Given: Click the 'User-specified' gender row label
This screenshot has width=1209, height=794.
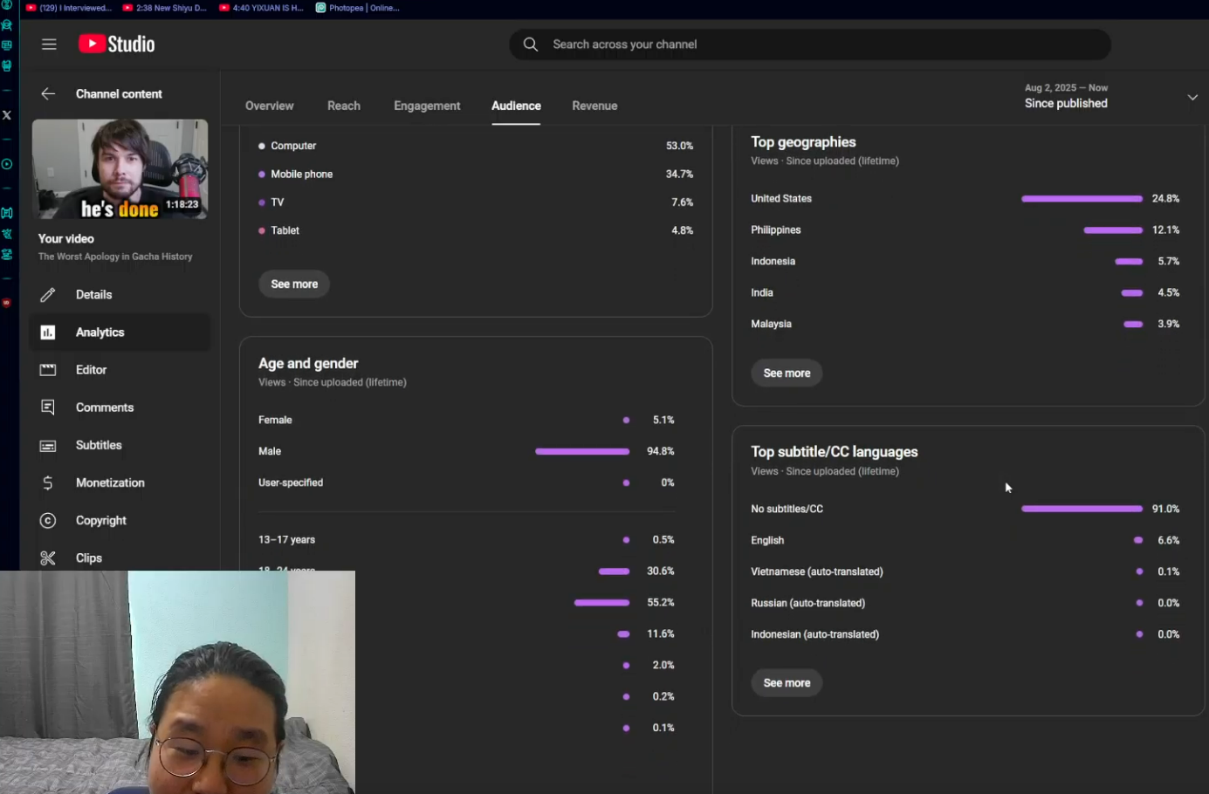Looking at the screenshot, I should [291, 483].
